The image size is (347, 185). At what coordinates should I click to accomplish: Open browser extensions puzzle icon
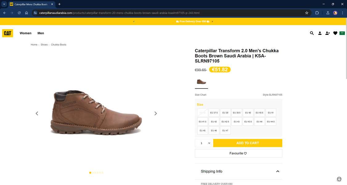coord(317,13)
